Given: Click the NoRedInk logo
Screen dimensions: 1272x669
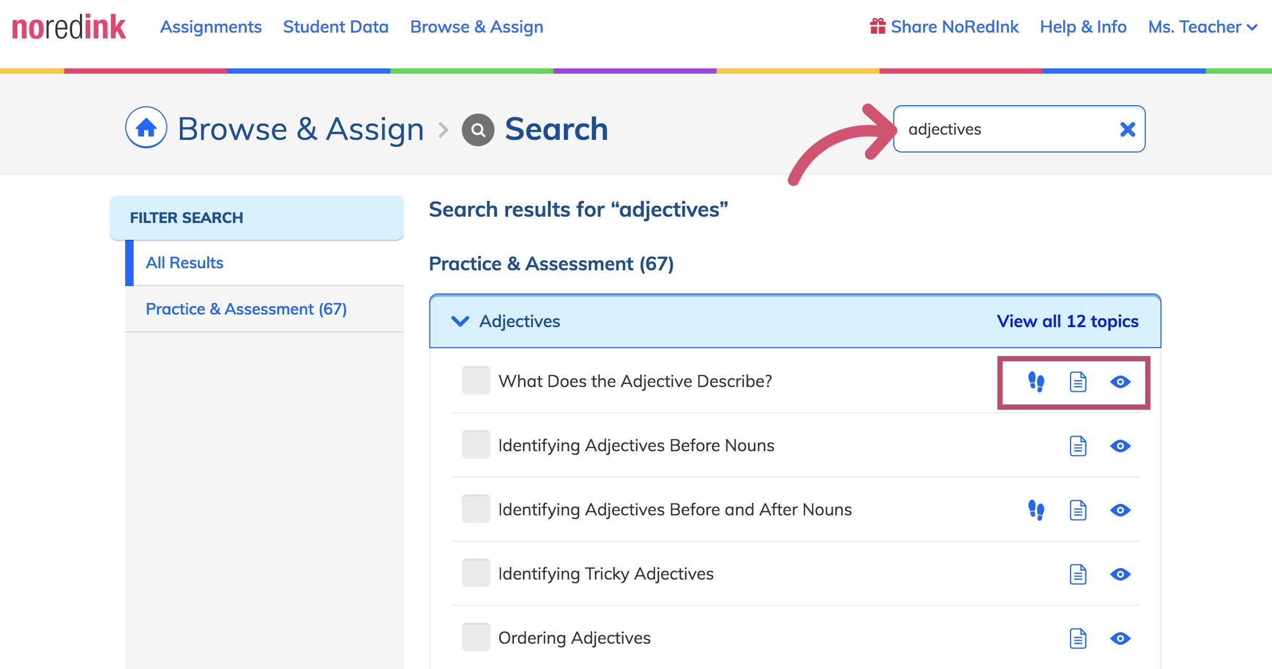Looking at the screenshot, I should [69, 27].
